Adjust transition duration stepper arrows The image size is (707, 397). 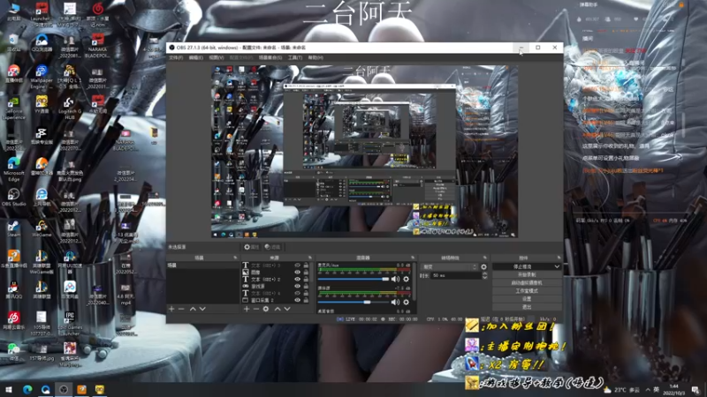click(x=484, y=275)
